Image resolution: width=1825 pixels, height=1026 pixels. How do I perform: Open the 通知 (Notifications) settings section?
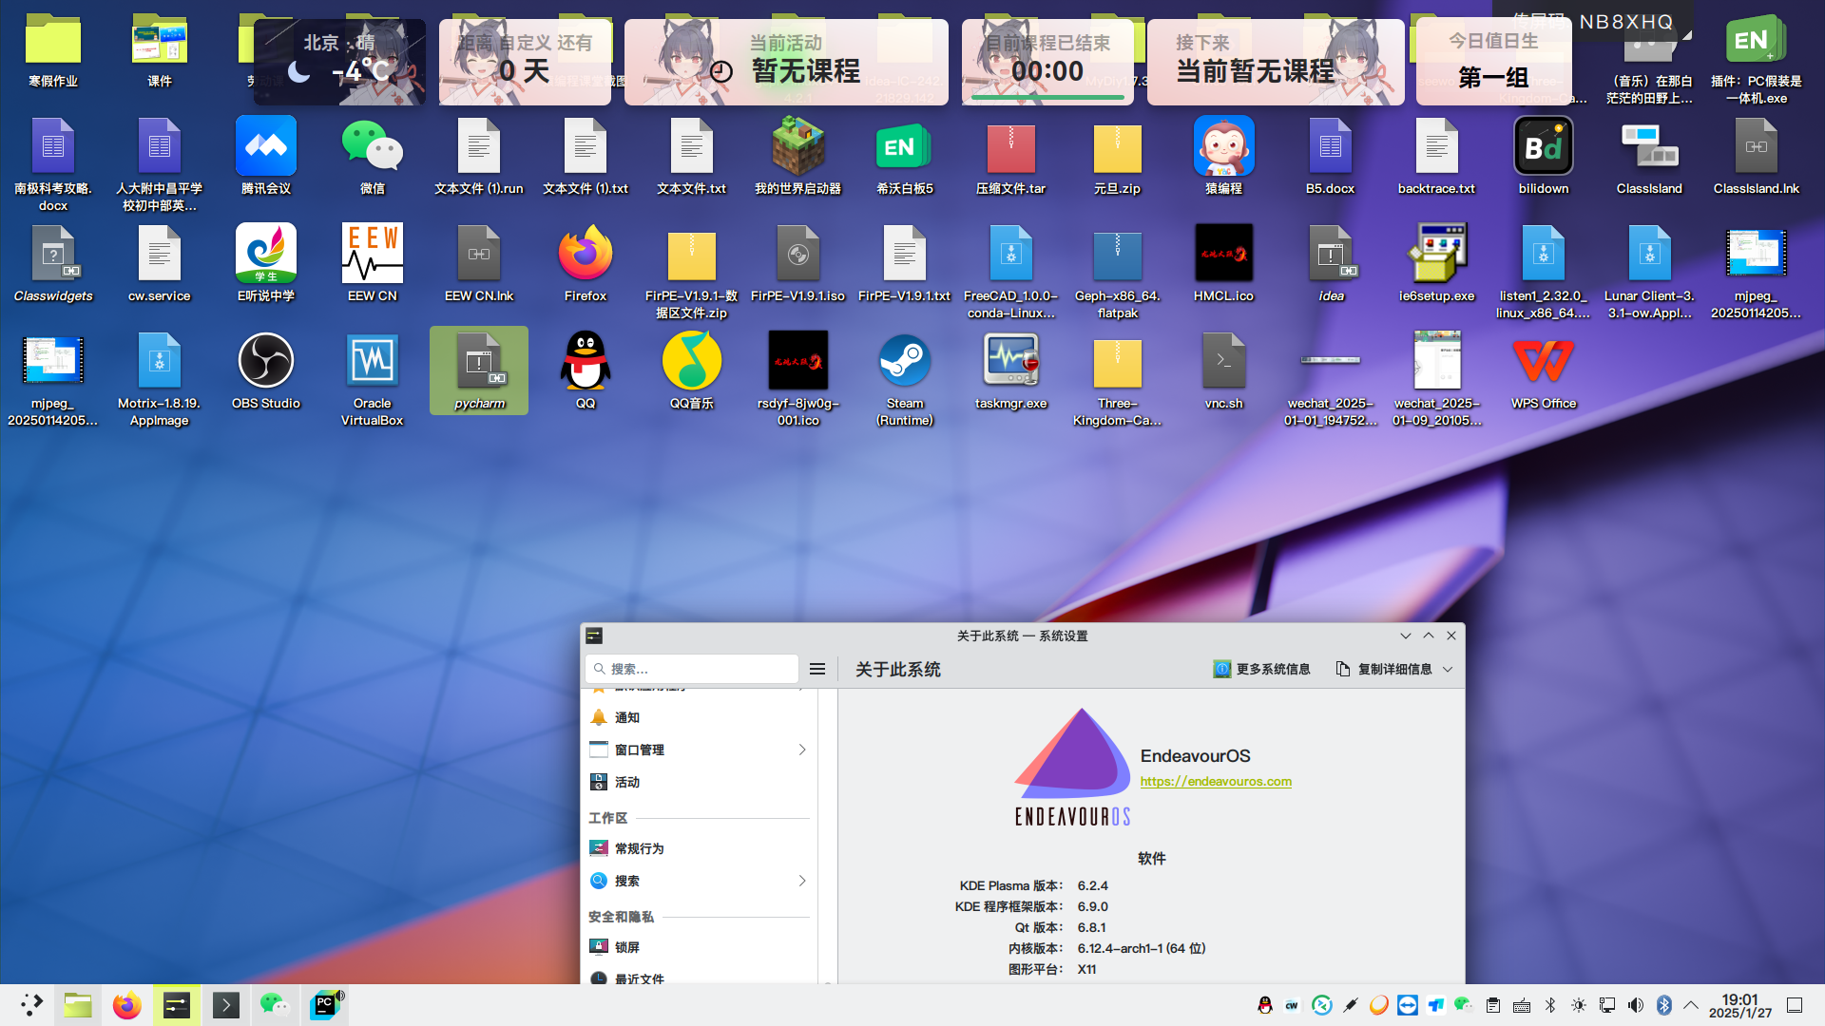pyautogui.click(x=626, y=717)
